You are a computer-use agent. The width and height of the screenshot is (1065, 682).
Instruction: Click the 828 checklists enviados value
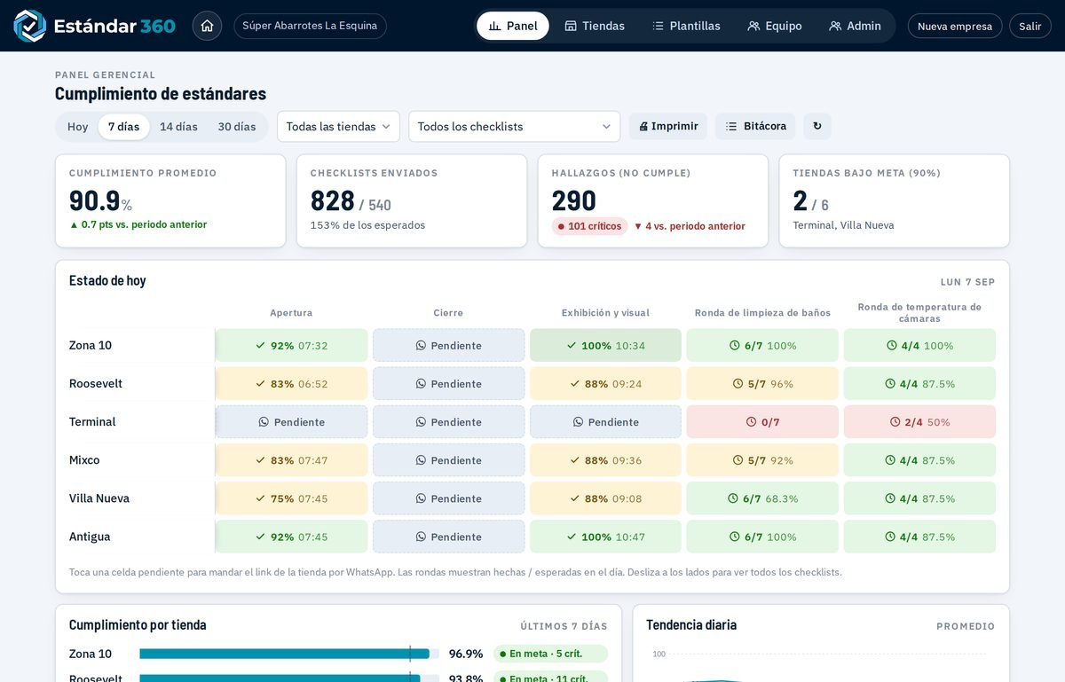point(333,201)
